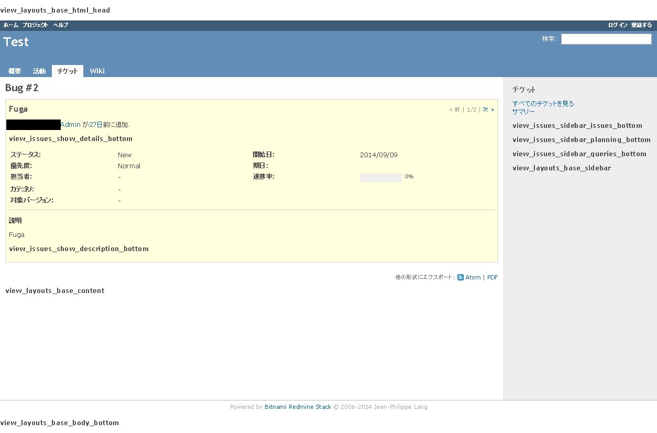Select the チケット tab
This screenshot has height=433, width=657.
click(67, 71)
